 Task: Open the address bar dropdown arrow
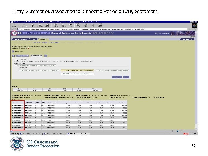189,29
